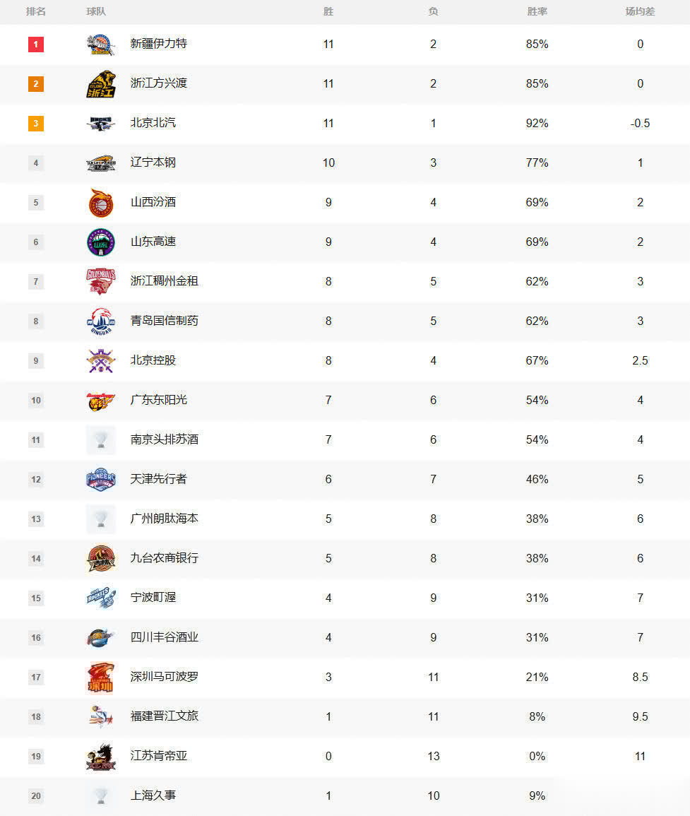The width and height of the screenshot is (690, 816).
Task: Click the 九台农商银行 team name
Action: pyautogui.click(x=165, y=558)
